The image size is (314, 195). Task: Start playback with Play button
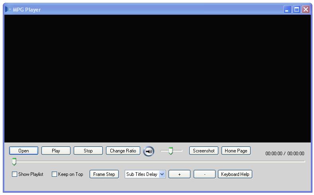[x=56, y=151]
